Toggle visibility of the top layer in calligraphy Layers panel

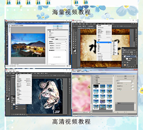123,56
